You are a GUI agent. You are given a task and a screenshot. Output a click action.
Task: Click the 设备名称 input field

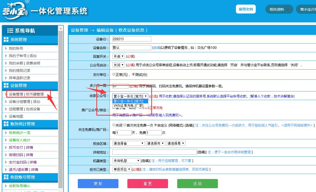coord(132,48)
